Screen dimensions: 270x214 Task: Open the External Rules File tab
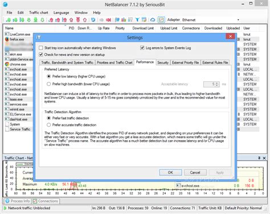click(215, 63)
